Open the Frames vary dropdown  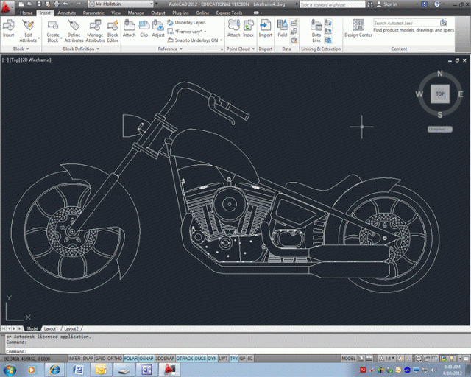point(186,31)
